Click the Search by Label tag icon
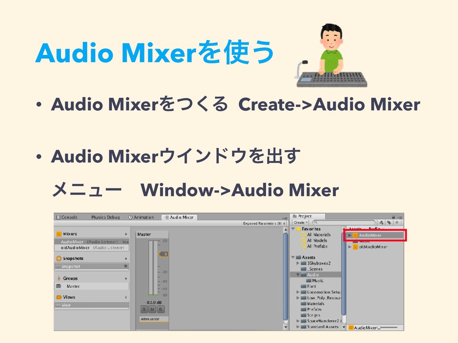This screenshot has height=343, width=458. 389,222
